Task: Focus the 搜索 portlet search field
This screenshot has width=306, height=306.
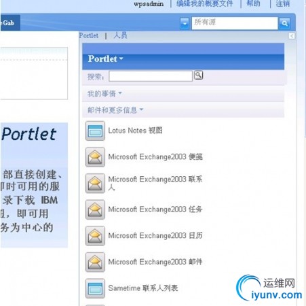Action: (151, 76)
